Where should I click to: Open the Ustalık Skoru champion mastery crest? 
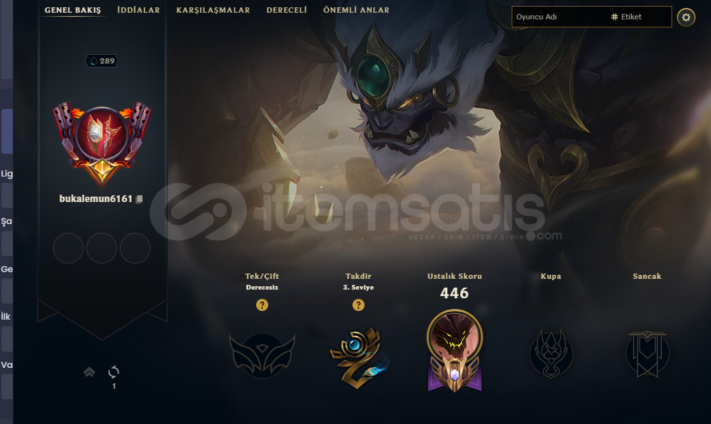coord(455,350)
